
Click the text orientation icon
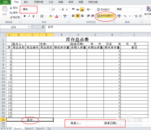point(88,10)
